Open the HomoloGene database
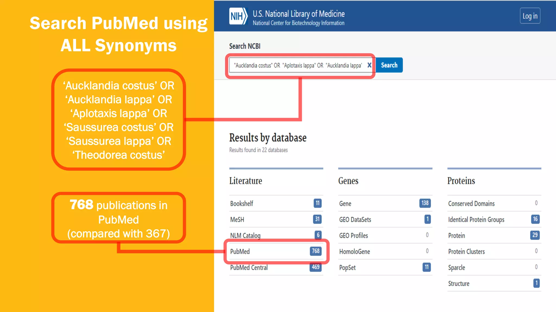The width and height of the screenshot is (556, 312). tap(385, 251)
